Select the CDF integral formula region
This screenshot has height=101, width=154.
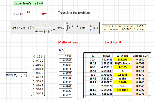(55, 28)
